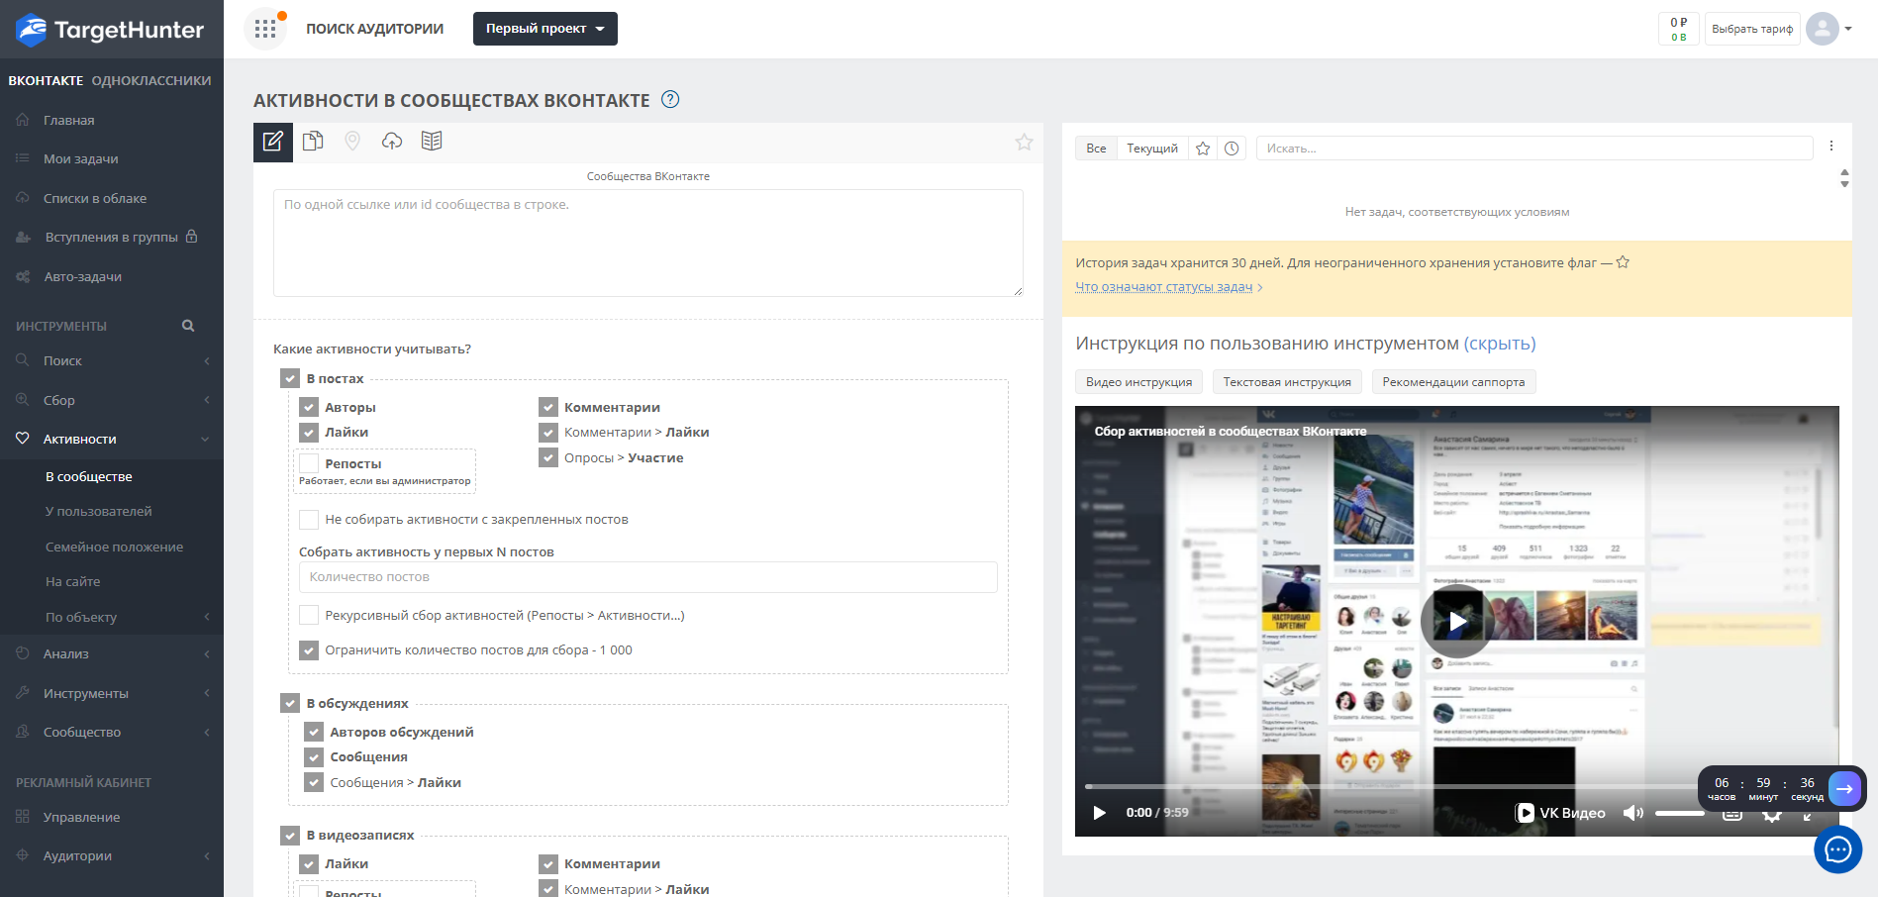1878x897 pixels.
Task: Click the location pin toolbar icon
Action: (x=352, y=142)
